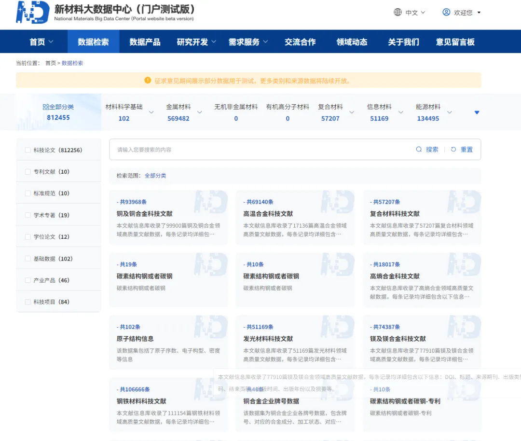Check the 基础数据 (102) checkbox
This screenshot has width=521, height=441.
(28, 259)
